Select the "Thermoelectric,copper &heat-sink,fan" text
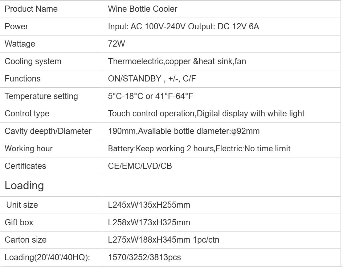The image size is (343, 267). coord(177,61)
